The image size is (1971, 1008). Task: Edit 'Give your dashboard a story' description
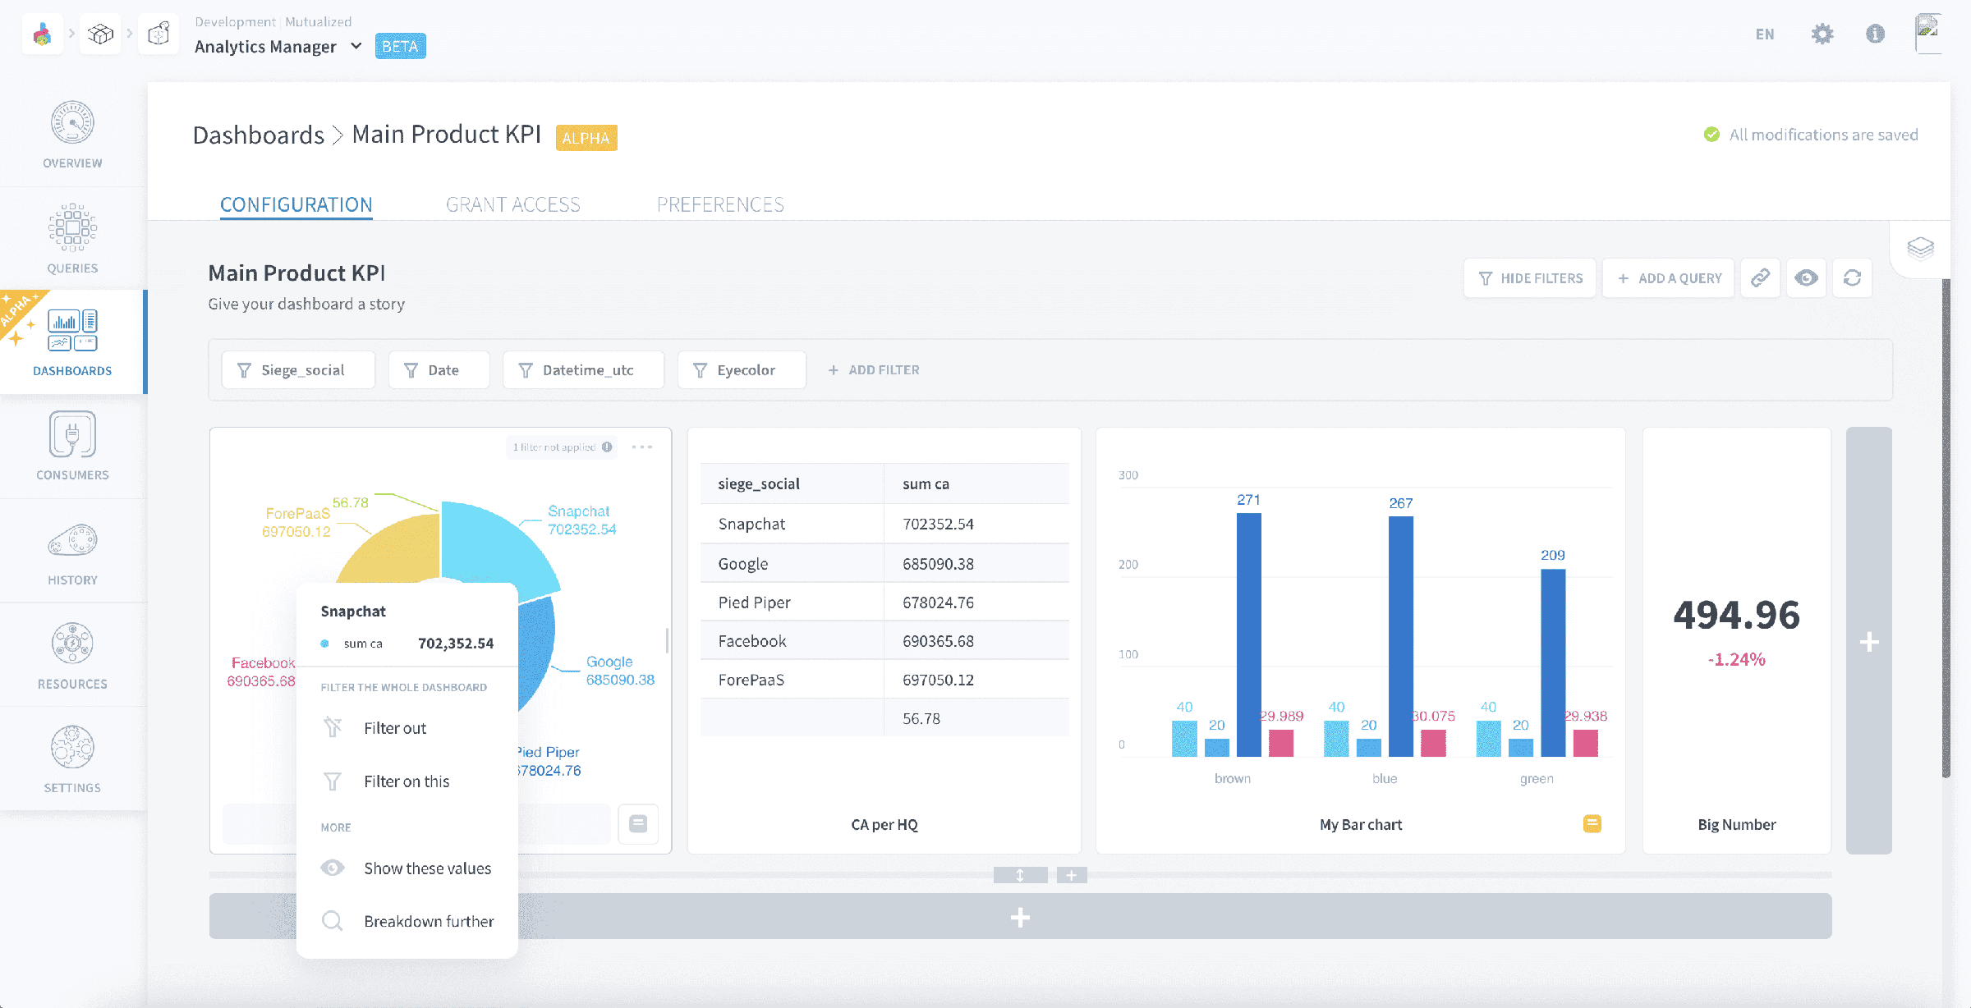[306, 304]
